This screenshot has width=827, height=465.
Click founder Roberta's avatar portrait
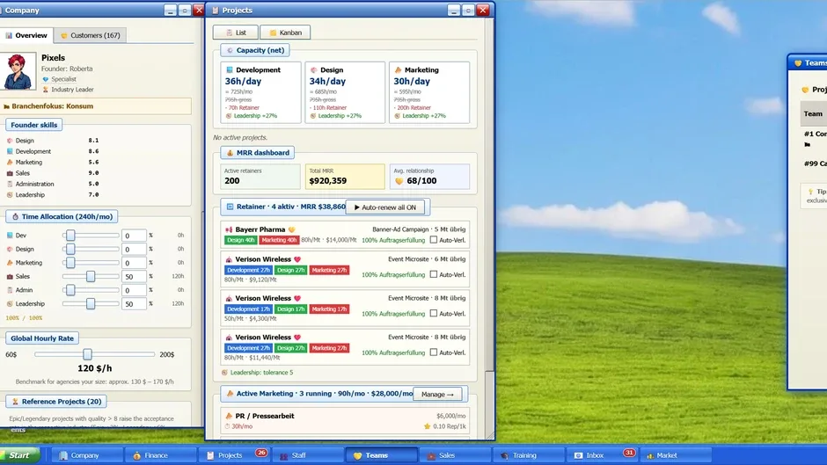coord(18,70)
